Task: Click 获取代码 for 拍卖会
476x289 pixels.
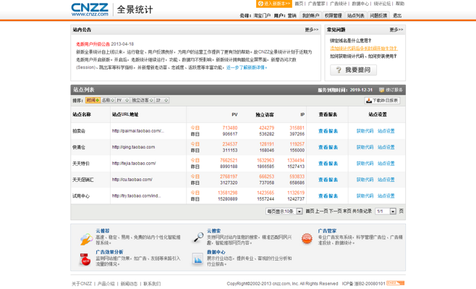Action: click(365, 131)
